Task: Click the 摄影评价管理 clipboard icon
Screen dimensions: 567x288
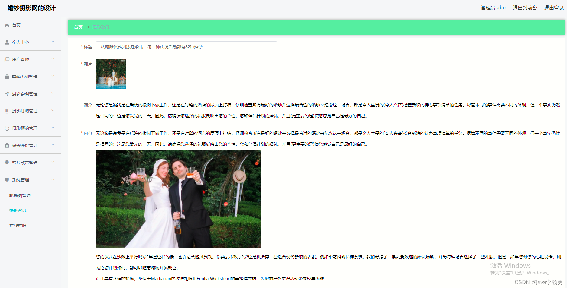Action: pyautogui.click(x=7, y=146)
